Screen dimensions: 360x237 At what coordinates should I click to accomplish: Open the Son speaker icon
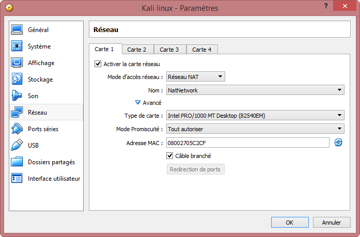point(17,96)
